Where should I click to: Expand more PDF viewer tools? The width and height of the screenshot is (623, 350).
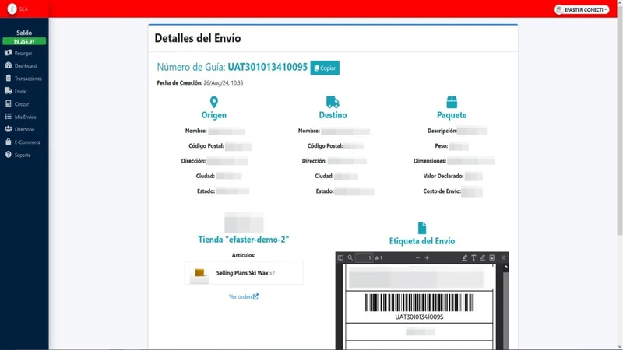tap(503, 258)
